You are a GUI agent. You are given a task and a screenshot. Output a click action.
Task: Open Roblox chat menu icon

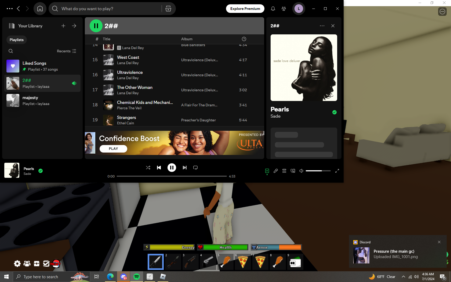tap(442, 12)
